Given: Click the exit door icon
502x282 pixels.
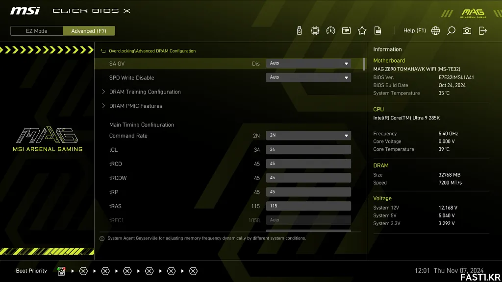Looking at the screenshot, I should [x=483, y=31].
